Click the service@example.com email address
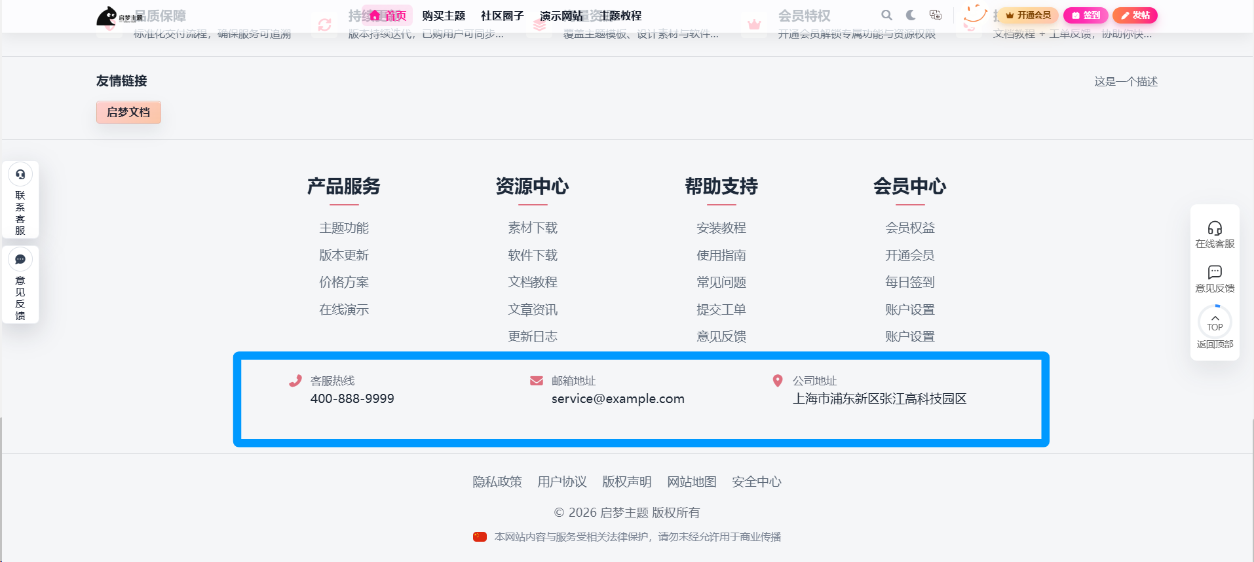Screen dimensions: 1254x562 [618, 399]
